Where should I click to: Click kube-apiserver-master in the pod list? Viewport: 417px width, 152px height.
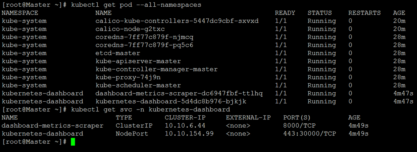[138, 61]
